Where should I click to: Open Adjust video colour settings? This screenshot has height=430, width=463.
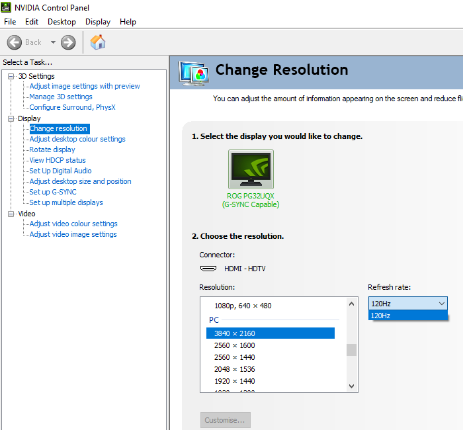[73, 224]
